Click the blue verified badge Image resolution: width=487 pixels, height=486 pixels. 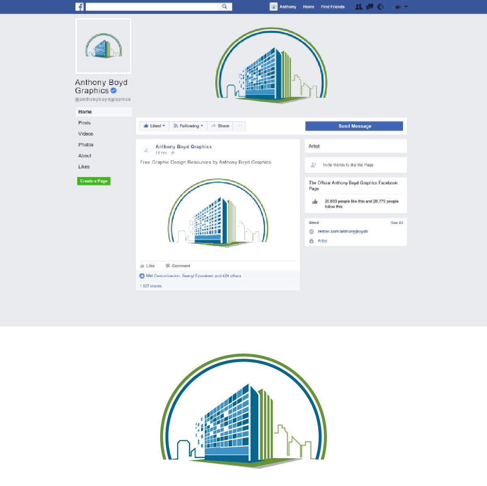pyautogui.click(x=114, y=91)
